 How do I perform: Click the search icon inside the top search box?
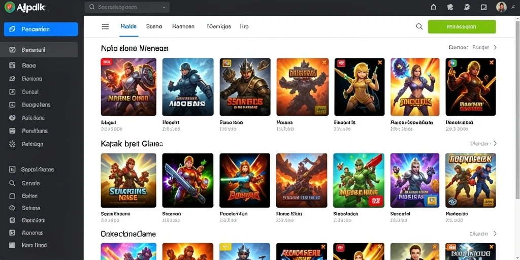coord(92,7)
